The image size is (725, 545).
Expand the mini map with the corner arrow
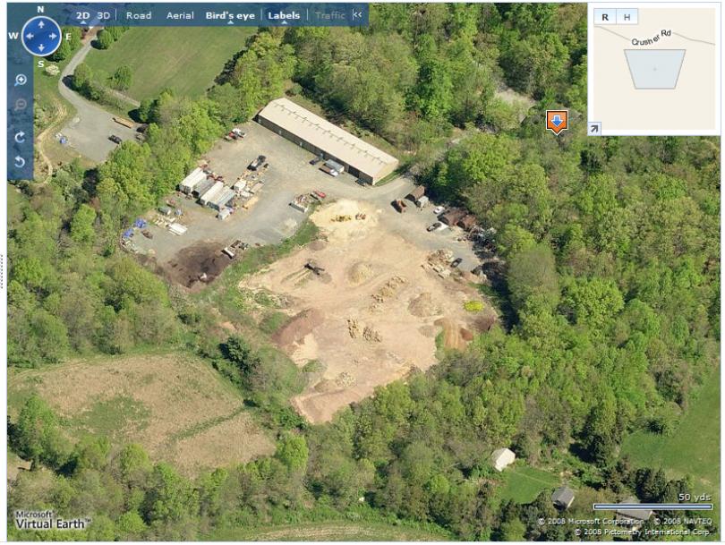coord(594,129)
